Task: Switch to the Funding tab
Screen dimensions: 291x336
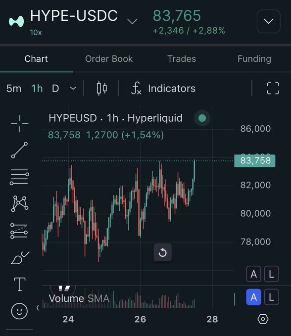Action: 254,59
